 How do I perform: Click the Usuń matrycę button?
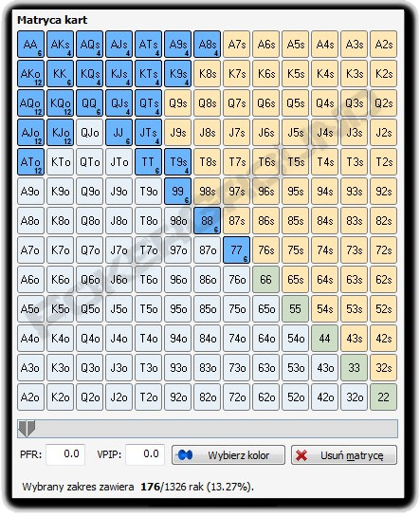click(344, 455)
